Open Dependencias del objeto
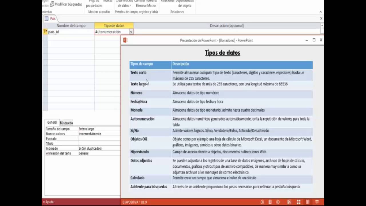Screen dimensions: 366x206 pos(185,3)
